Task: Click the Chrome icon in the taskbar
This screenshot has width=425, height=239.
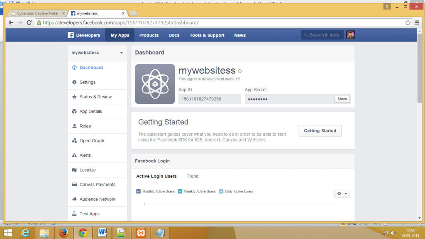Action: [83, 233]
